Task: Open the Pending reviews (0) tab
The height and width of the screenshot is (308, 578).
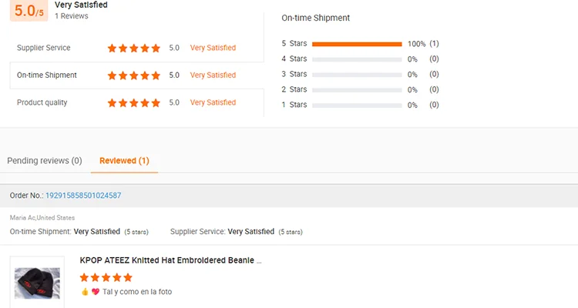Action: pyautogui.click(x=45, y=161)
